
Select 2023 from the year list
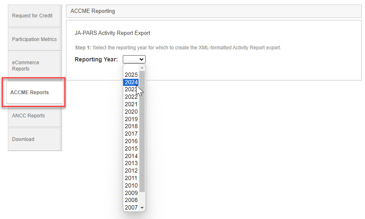pos(131,89)
